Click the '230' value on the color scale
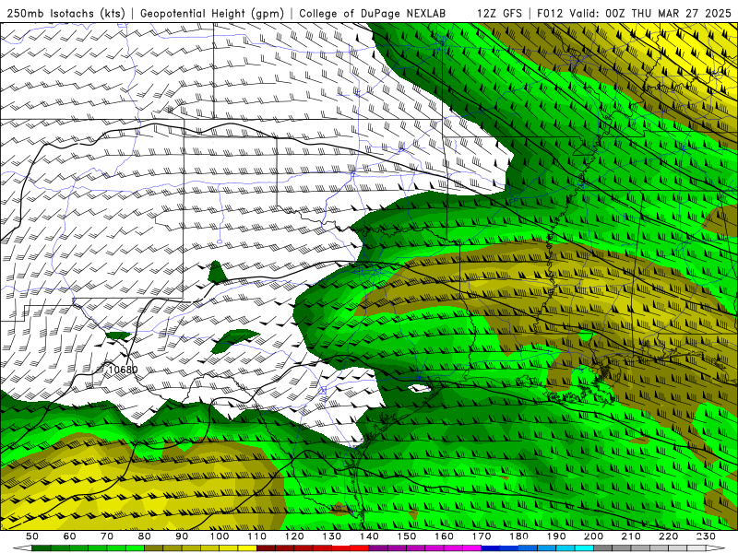Viewport: 738px width, 553px height. click(x=706, y=536)
